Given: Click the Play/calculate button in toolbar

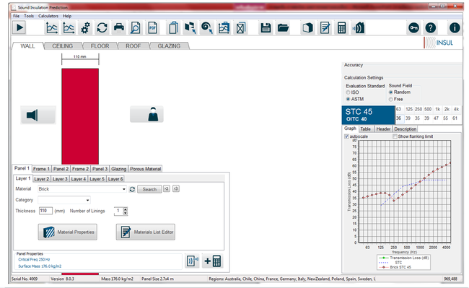Looking at the screenshot, I should (19, 28).
